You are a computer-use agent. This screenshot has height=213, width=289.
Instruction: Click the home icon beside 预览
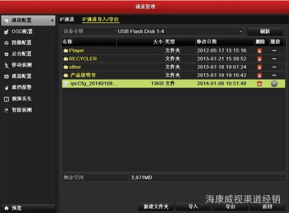click(6, 208)
